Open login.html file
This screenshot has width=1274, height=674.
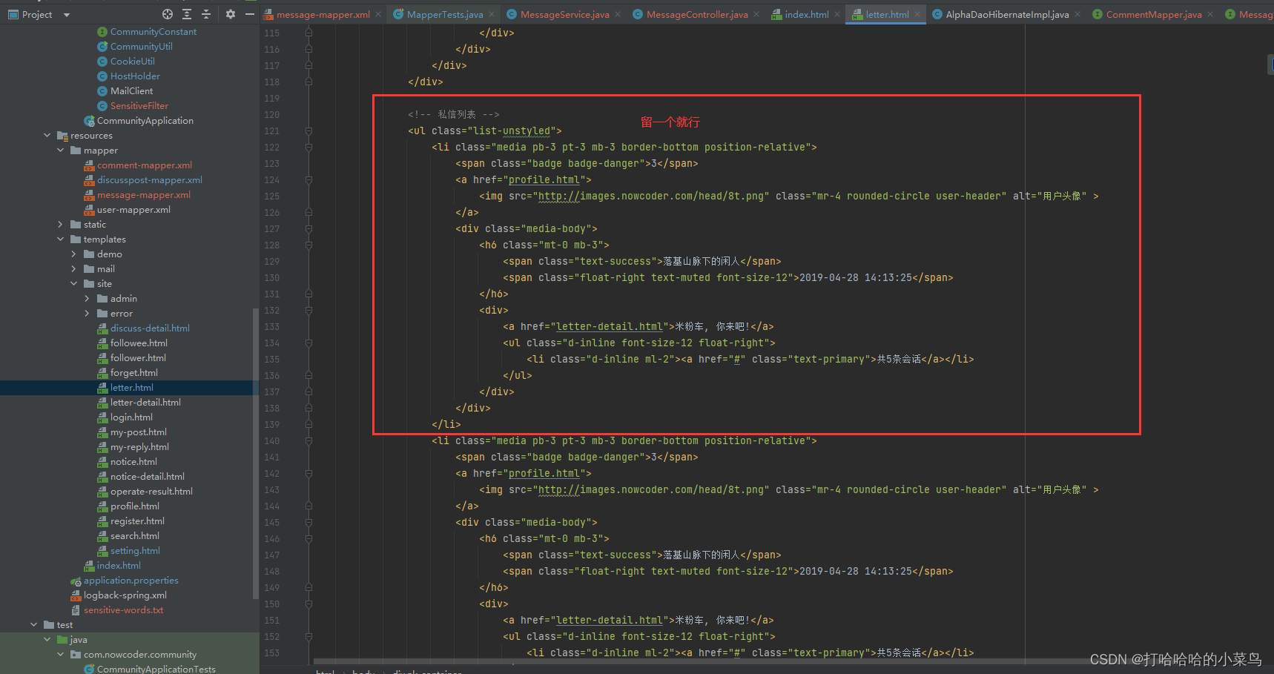tap(131, 417)
